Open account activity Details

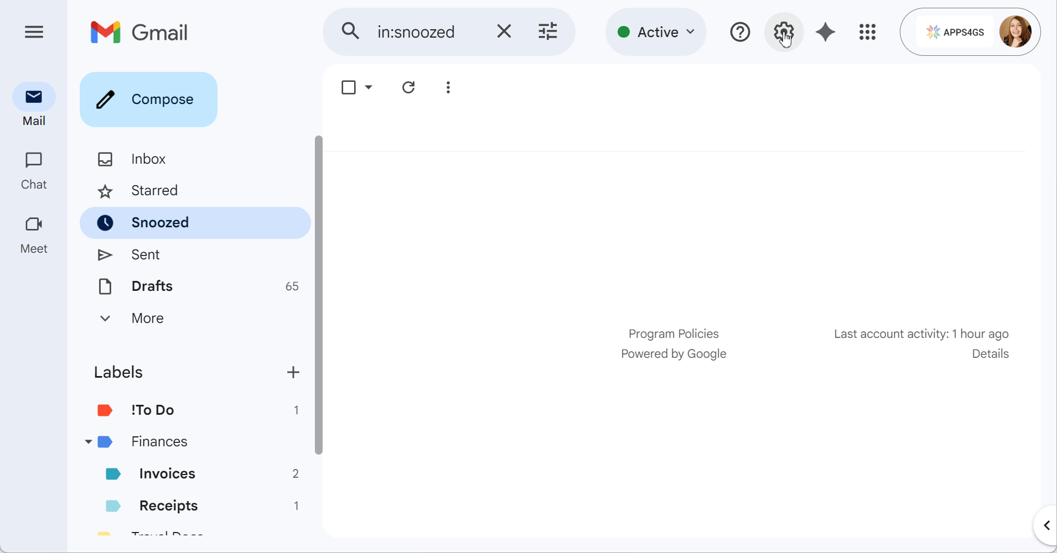pos(991,353)
